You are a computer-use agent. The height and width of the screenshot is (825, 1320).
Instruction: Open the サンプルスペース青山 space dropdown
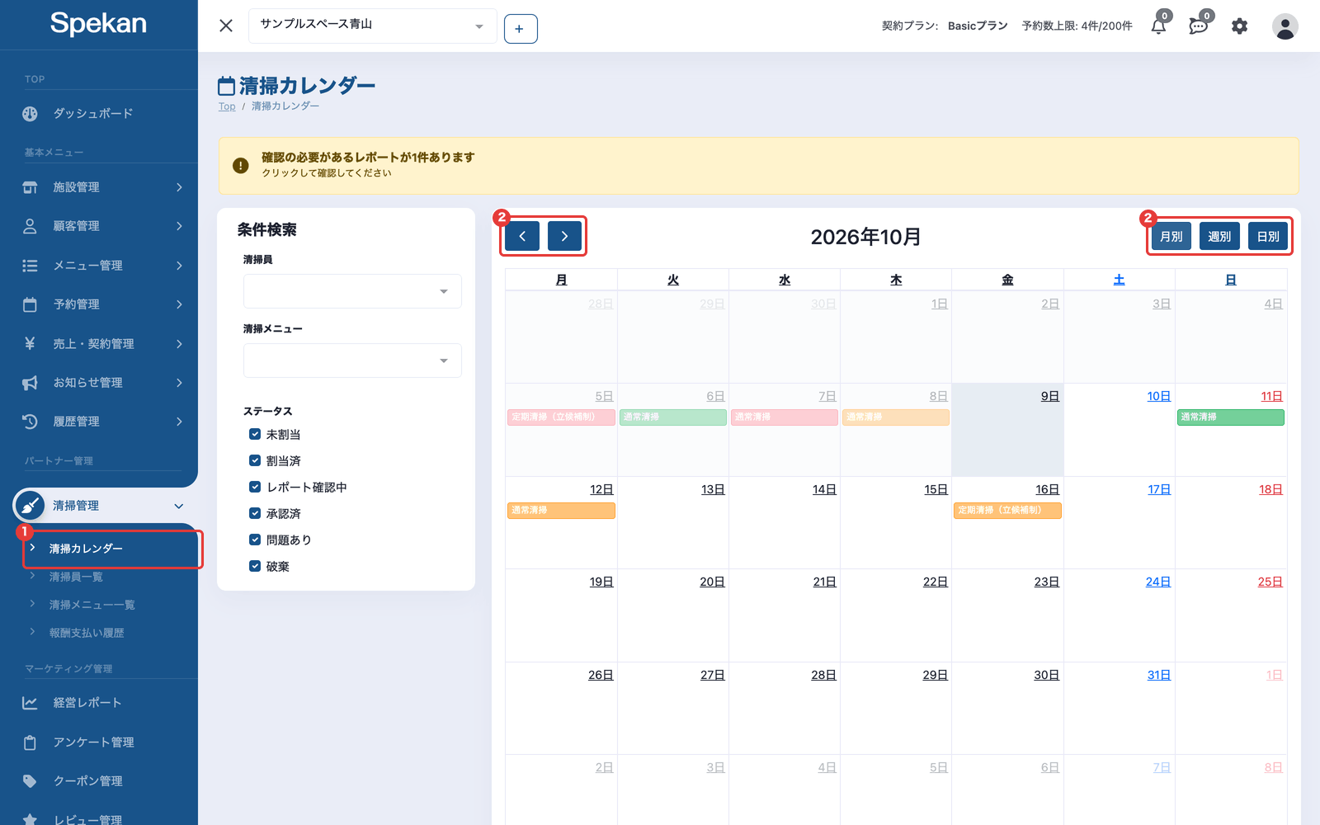[372, 26]
